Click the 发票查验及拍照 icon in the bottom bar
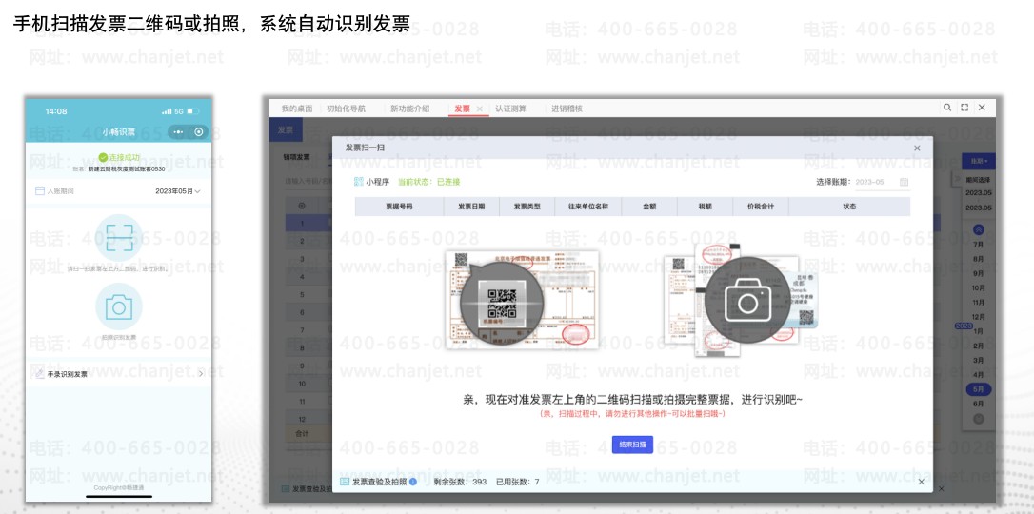This screenshot has width=1034, height=514. click(x=345, y=482)
